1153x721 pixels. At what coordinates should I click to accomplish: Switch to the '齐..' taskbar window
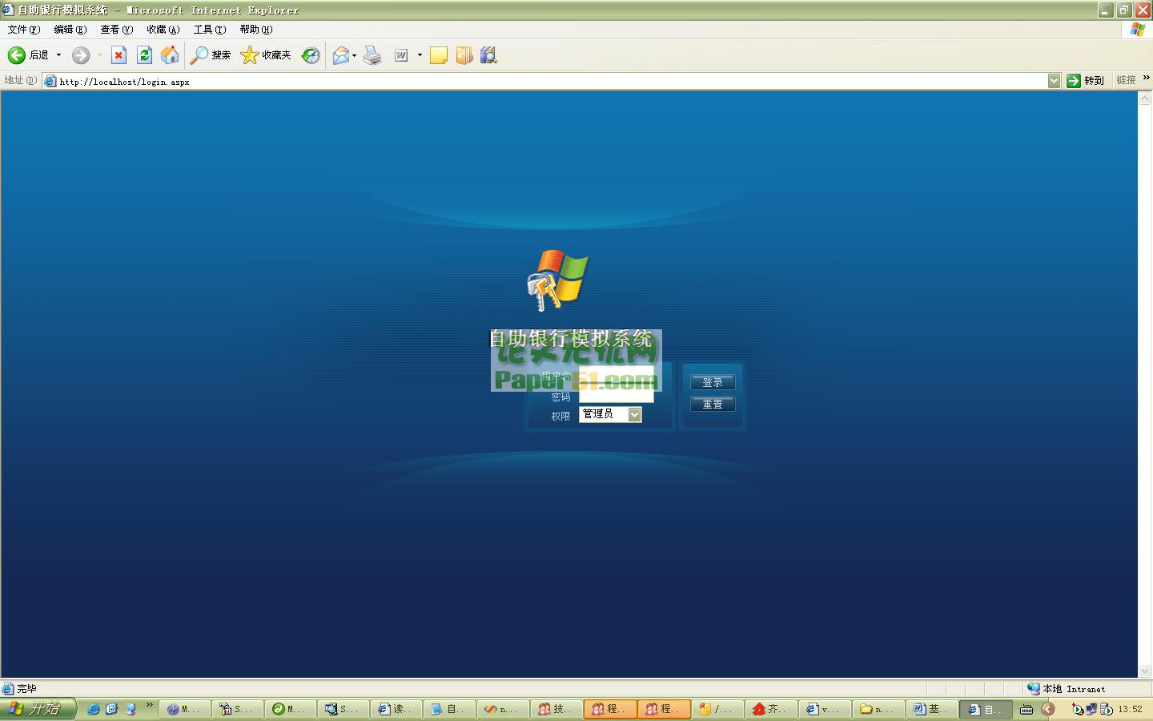point(769,709)
